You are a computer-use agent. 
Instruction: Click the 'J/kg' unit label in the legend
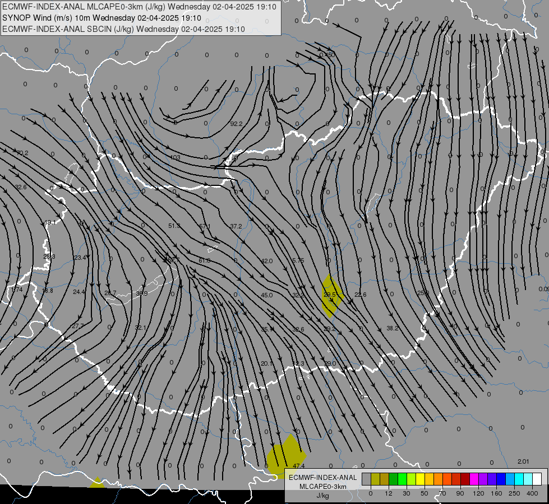click(x=323, y=496)
